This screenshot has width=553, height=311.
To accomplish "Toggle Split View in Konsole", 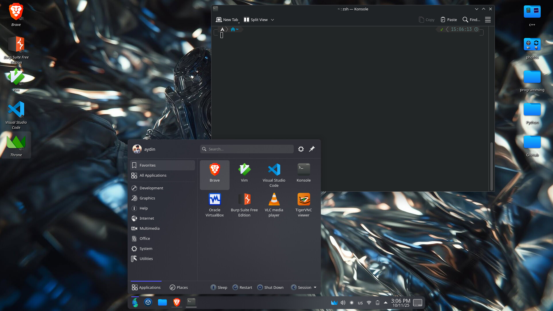I will tap(256, 20).
